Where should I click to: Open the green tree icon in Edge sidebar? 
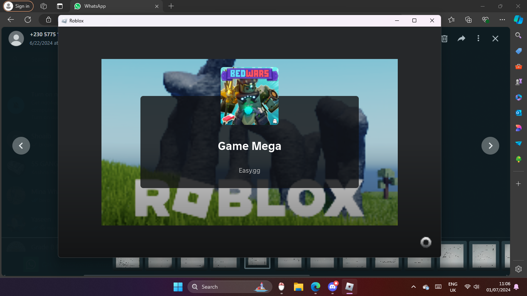[519, 159]
